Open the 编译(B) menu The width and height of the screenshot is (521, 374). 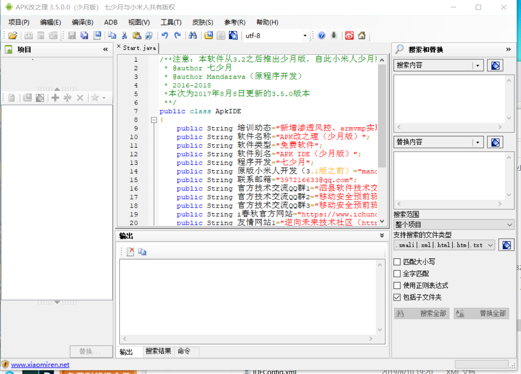tap(82, 22)
